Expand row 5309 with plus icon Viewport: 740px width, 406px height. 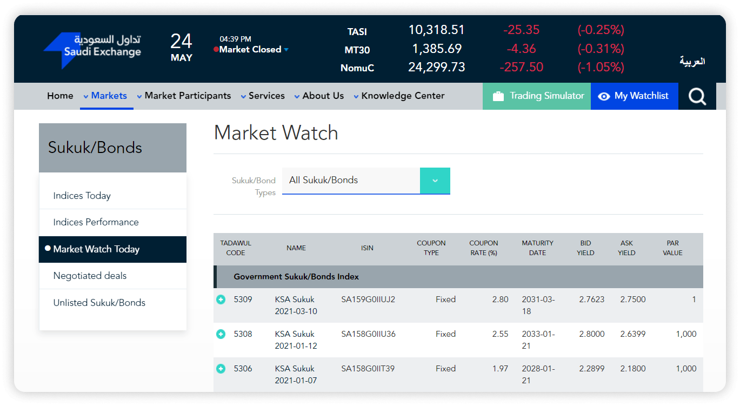(x=221, y=299)
